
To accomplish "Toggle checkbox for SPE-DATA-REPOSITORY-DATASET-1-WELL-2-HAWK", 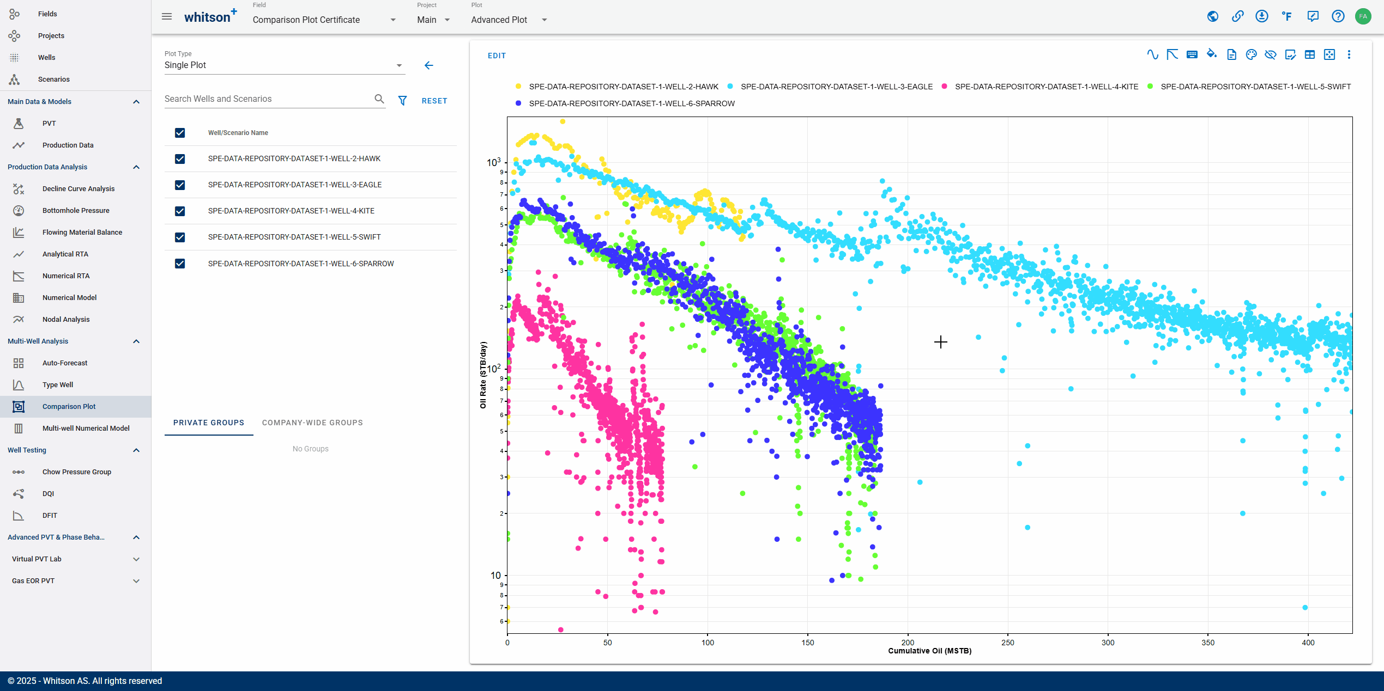I will [180, 158].
